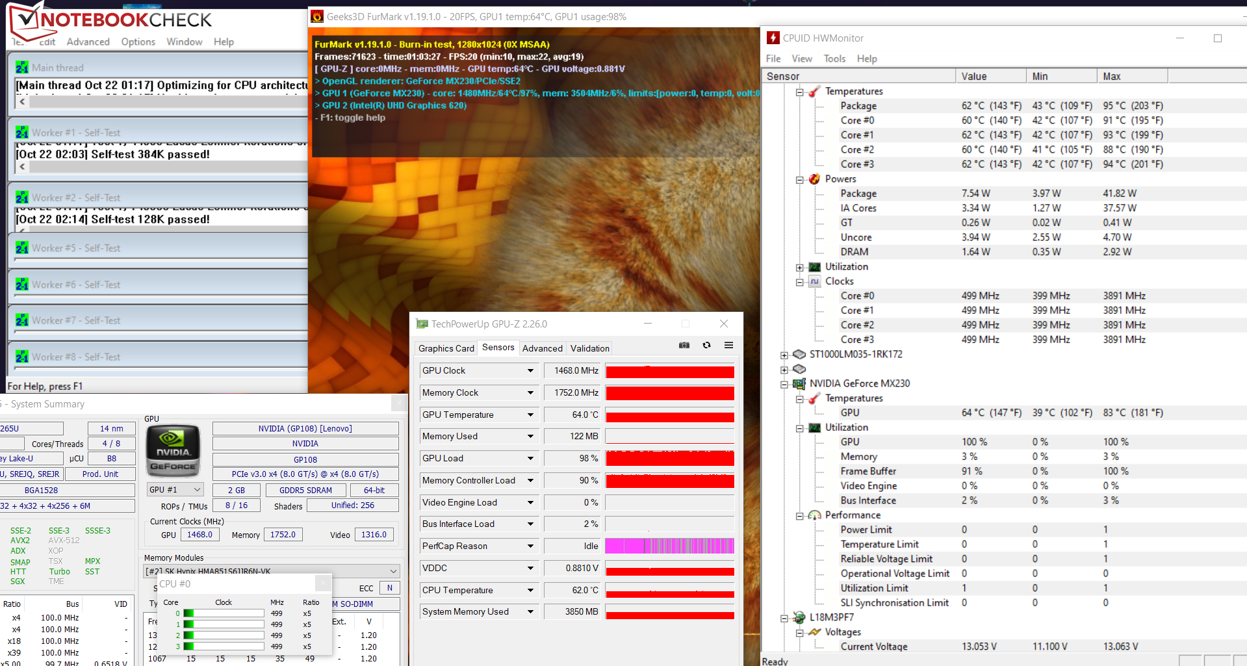This screenshot has width=1247, height=666.
Task: Click the Worker #2 Self-Test icon
Action: click(22, 198)
